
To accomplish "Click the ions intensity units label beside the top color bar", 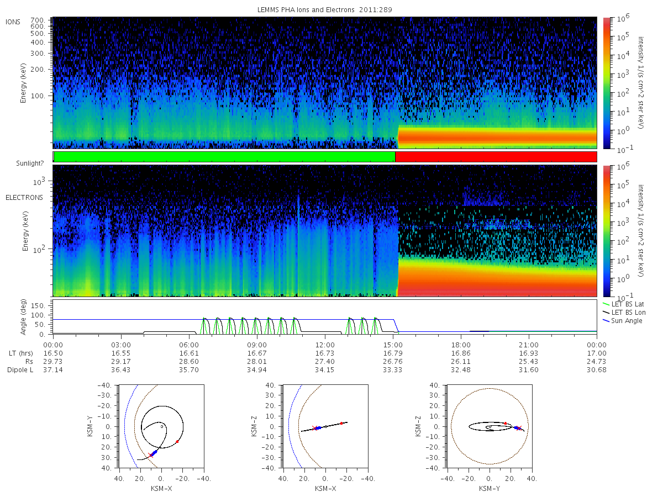I will [641, 83].
